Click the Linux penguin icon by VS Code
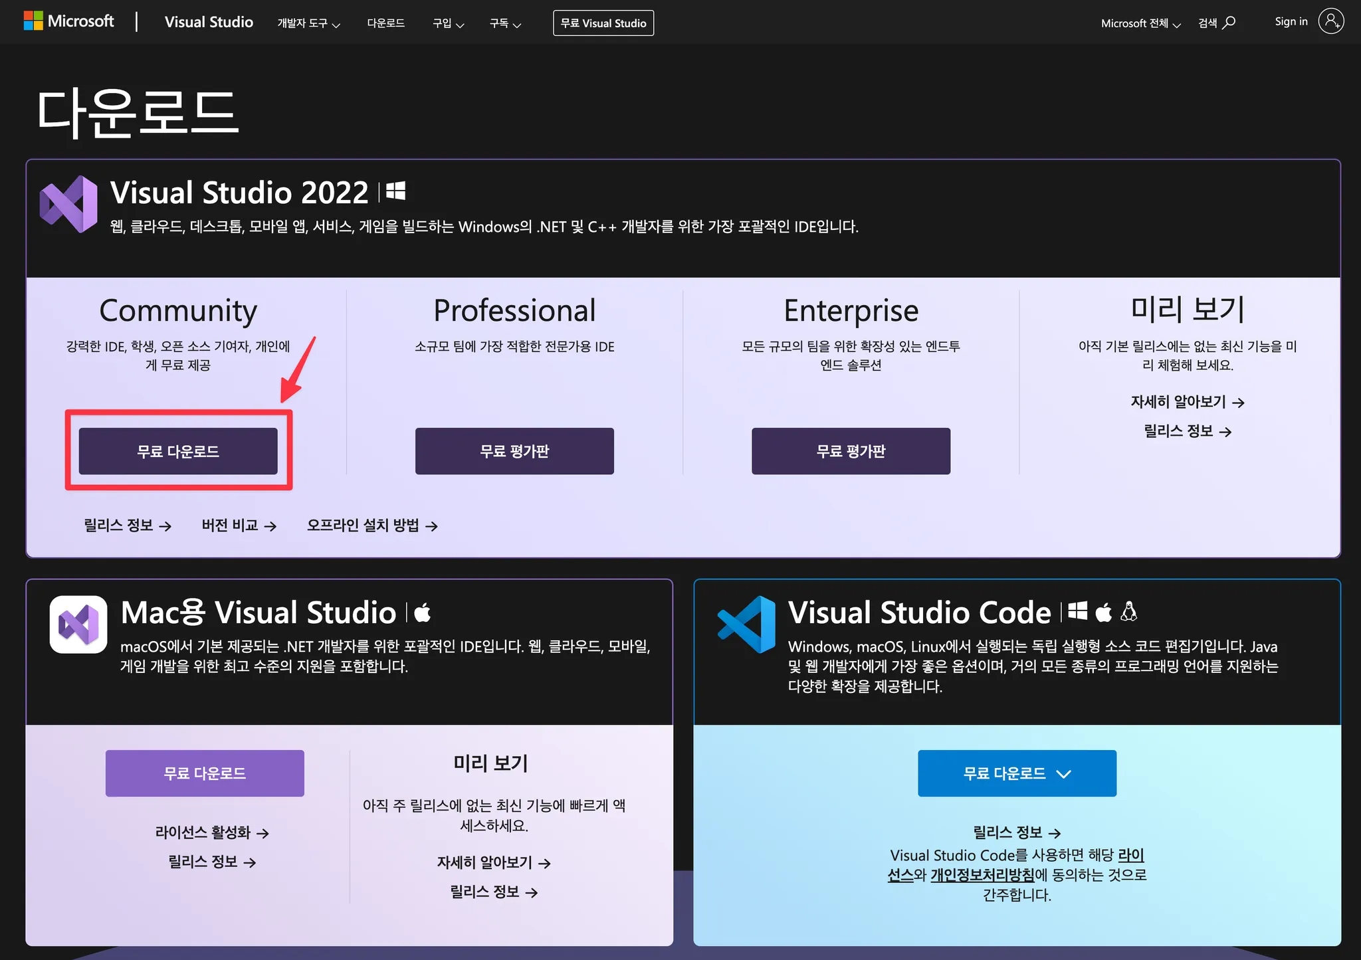Viewport: 1361px width, 960px height. (1128, 611)
